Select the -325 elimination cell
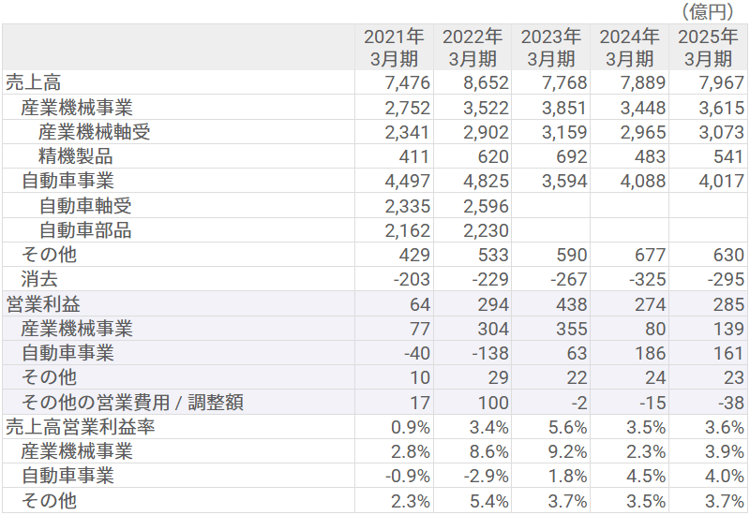Image resolution: width=750 pixels, height=515 pixels. tap(647, 279)
